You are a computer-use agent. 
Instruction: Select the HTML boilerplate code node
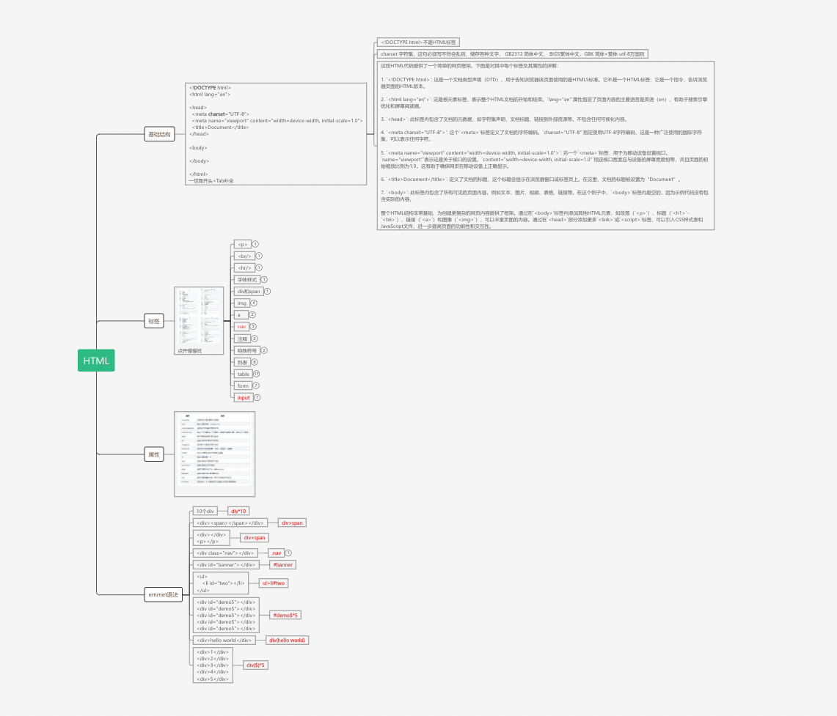click(x=276, y=132)
